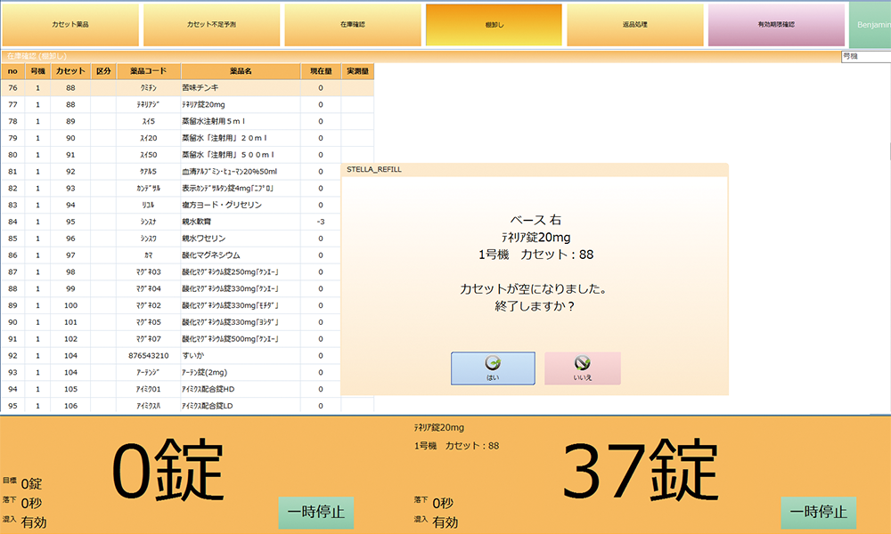Click the 薬品コード column header
The width and height of the screenshot is (891, 534).
(x=148, y=71)
